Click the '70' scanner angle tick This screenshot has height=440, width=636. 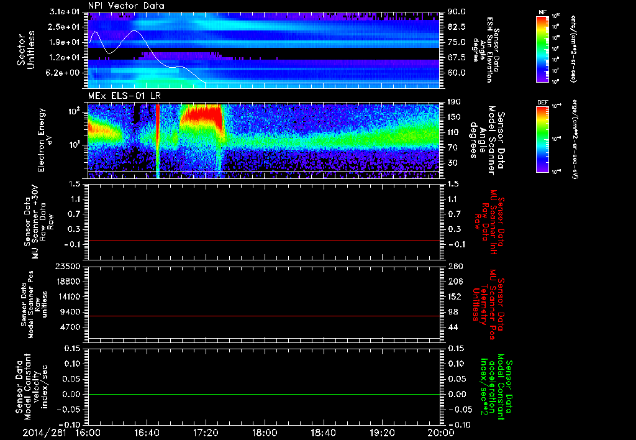click(452, 148)
